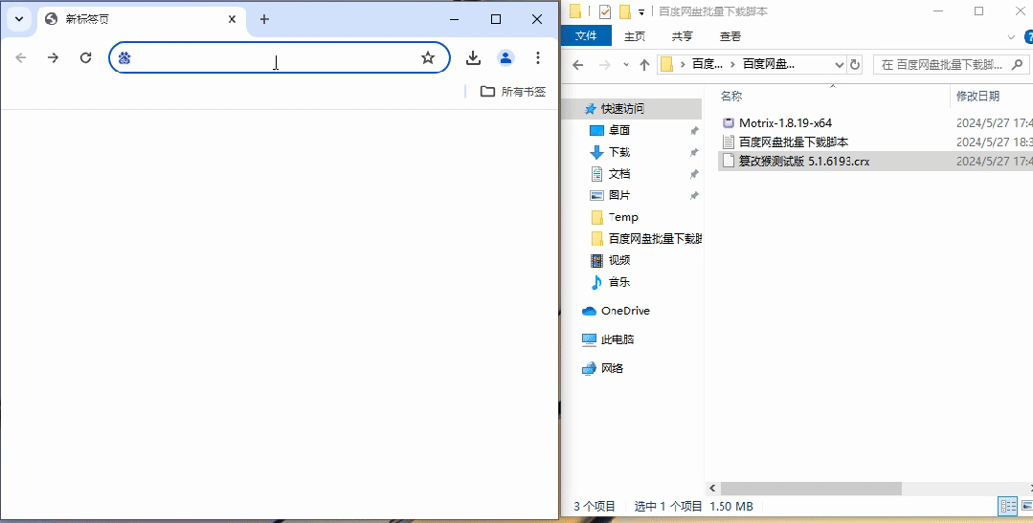Screen dimensions: 1033x523
Task: Open Chrome tab search chevron button
Action: [19, 19]
